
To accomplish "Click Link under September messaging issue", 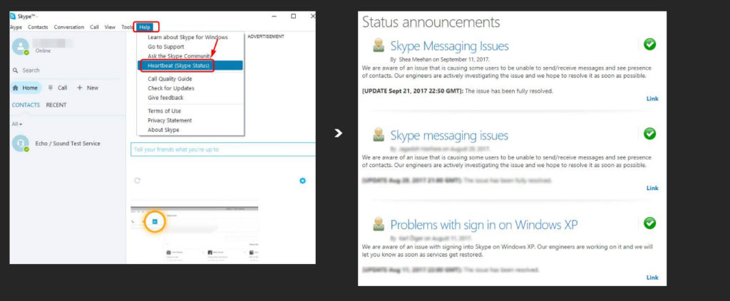I will (652, 98).
